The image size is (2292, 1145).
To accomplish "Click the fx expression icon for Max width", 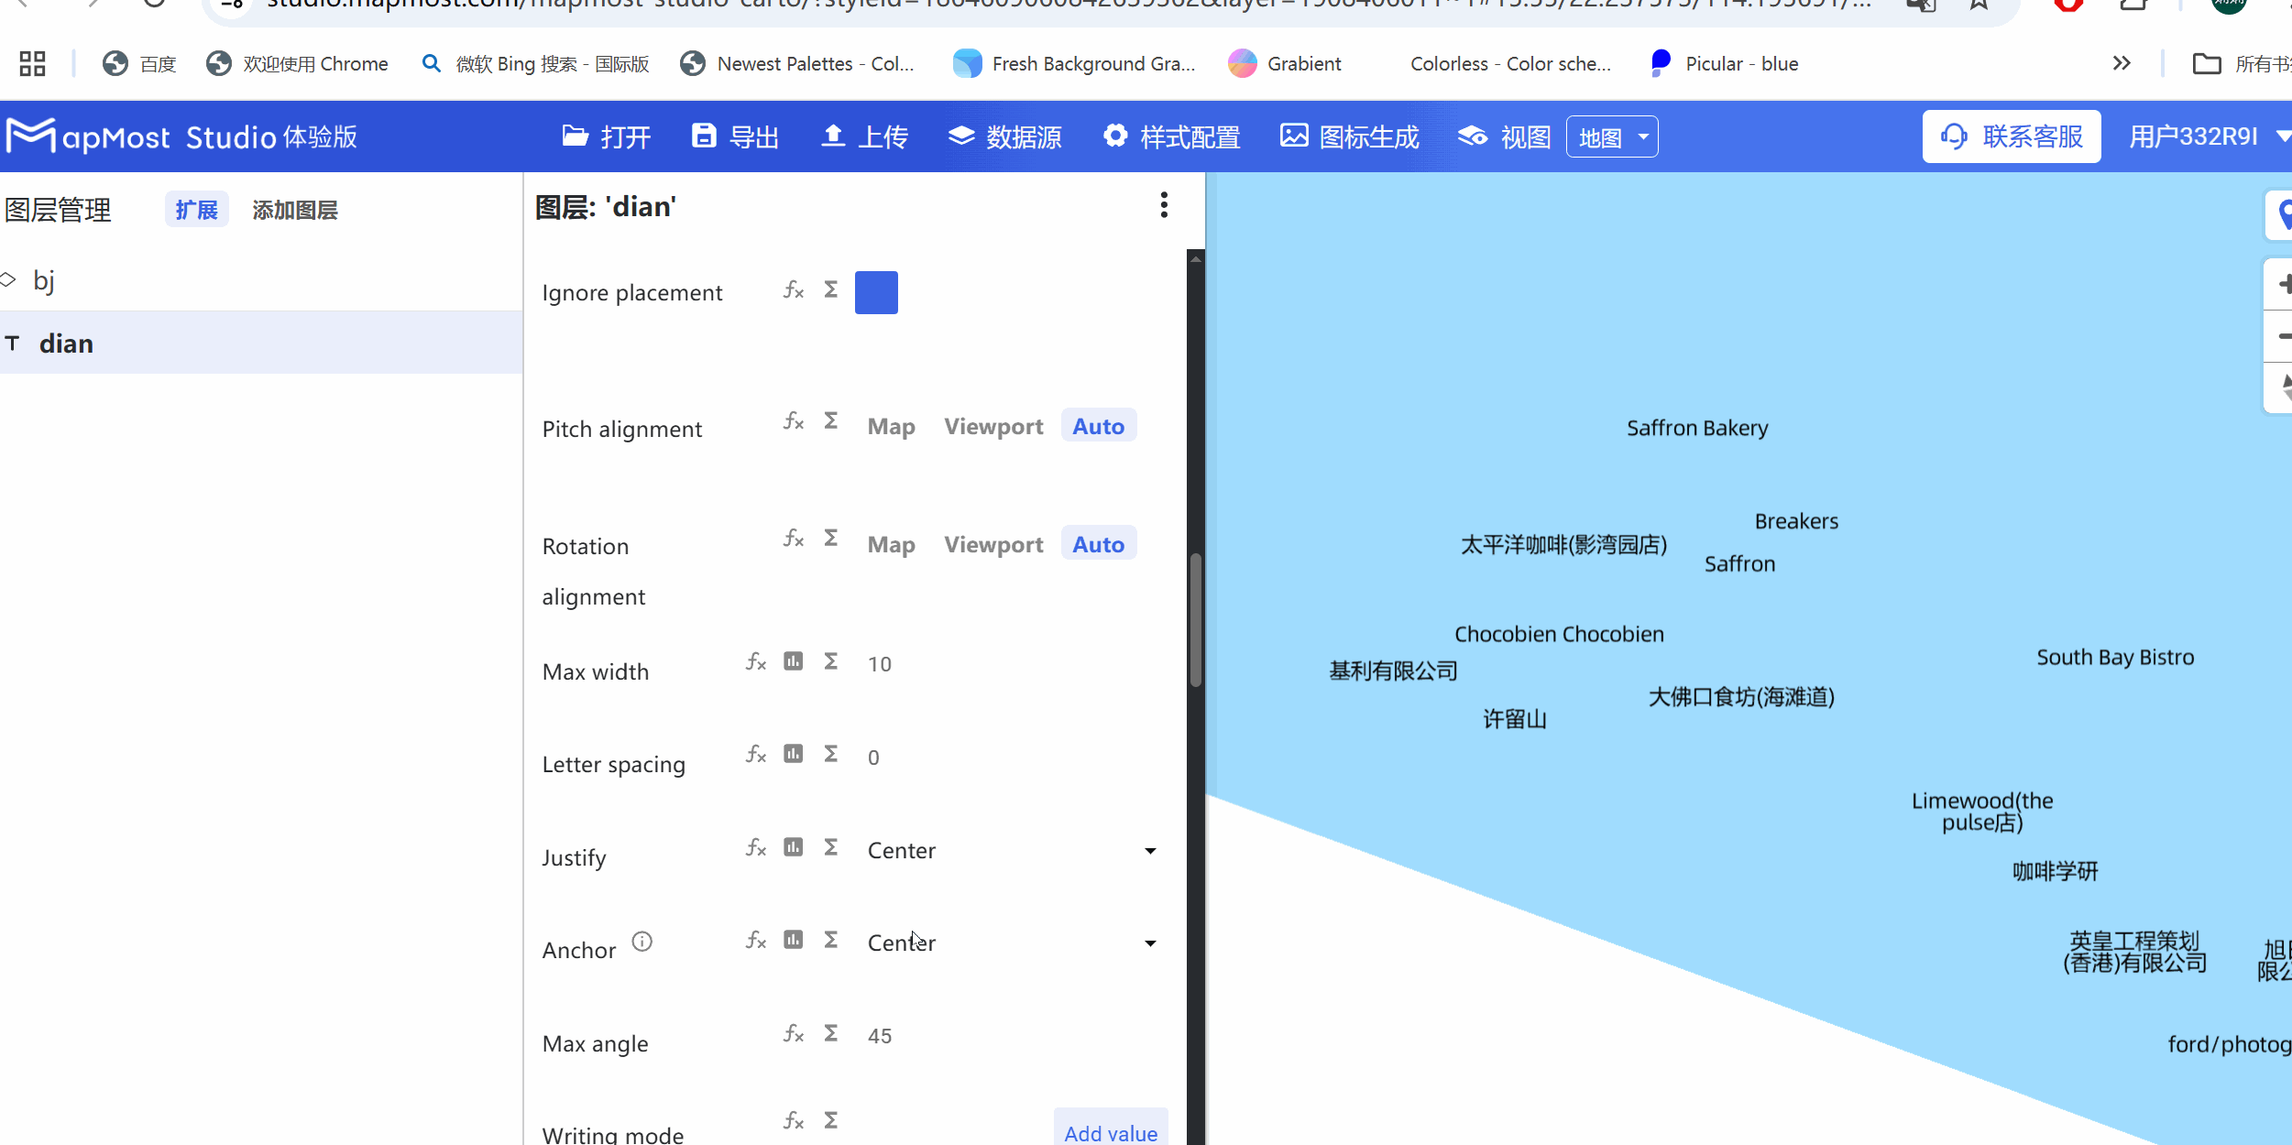I will pos(754,661).
